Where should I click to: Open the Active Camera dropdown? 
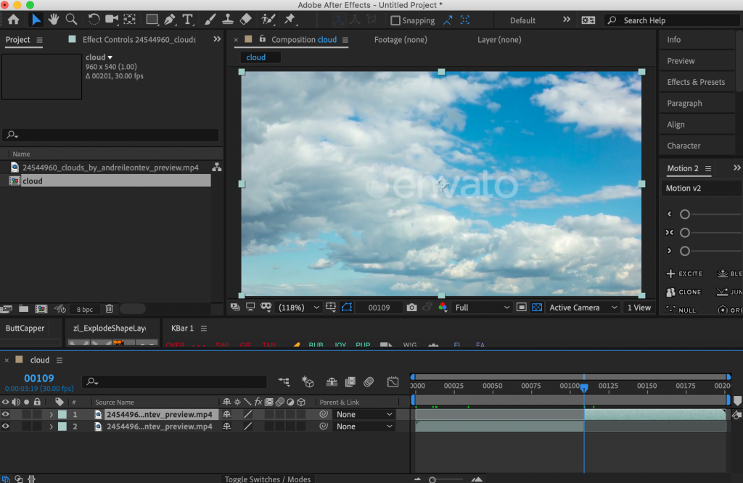(x=583, y=307)
